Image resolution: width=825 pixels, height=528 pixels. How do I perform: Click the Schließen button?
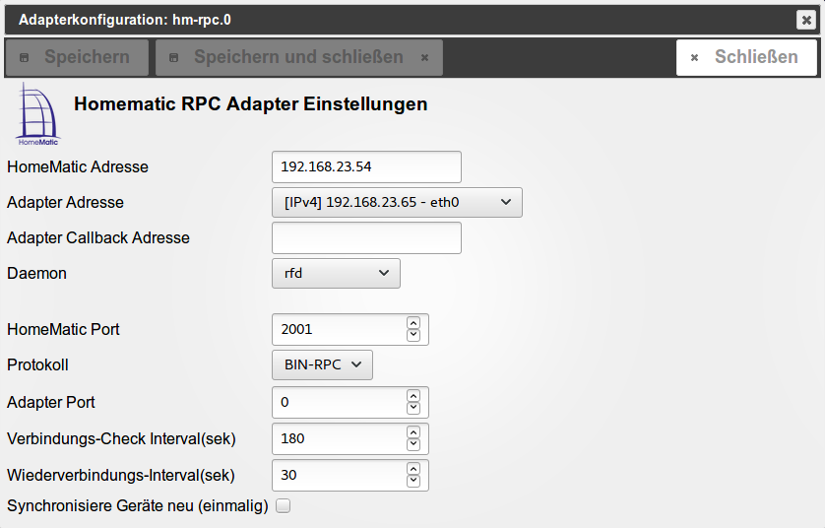coord(746,57)
